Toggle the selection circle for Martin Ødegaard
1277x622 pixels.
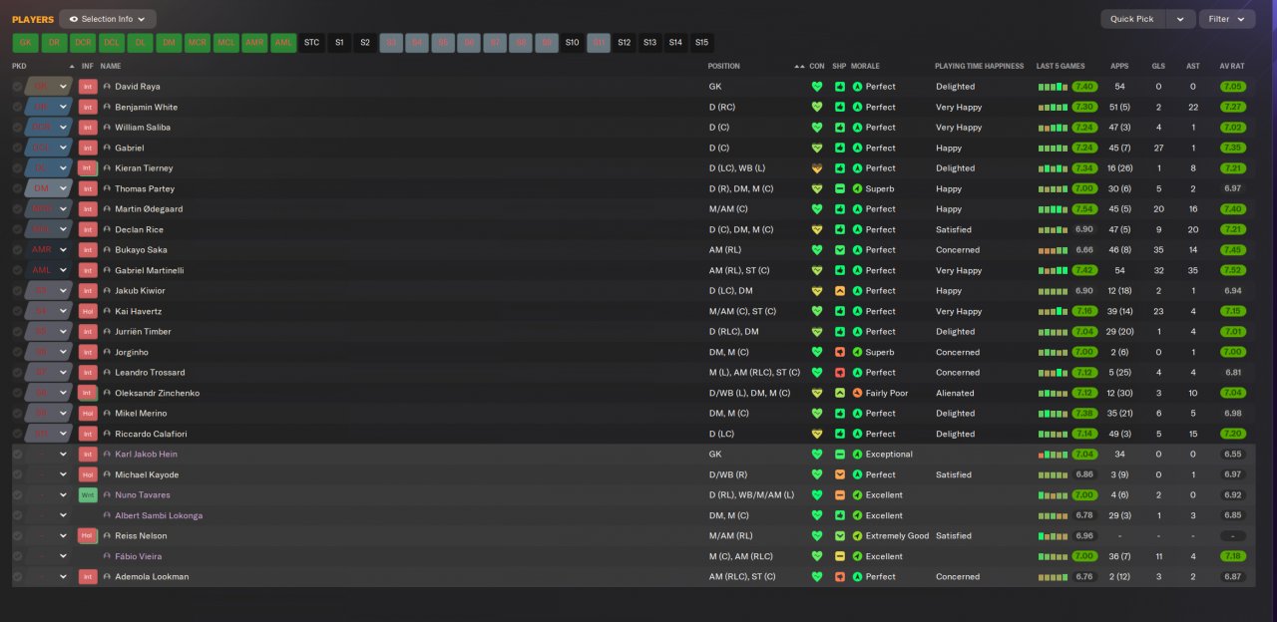coord(17,209)
